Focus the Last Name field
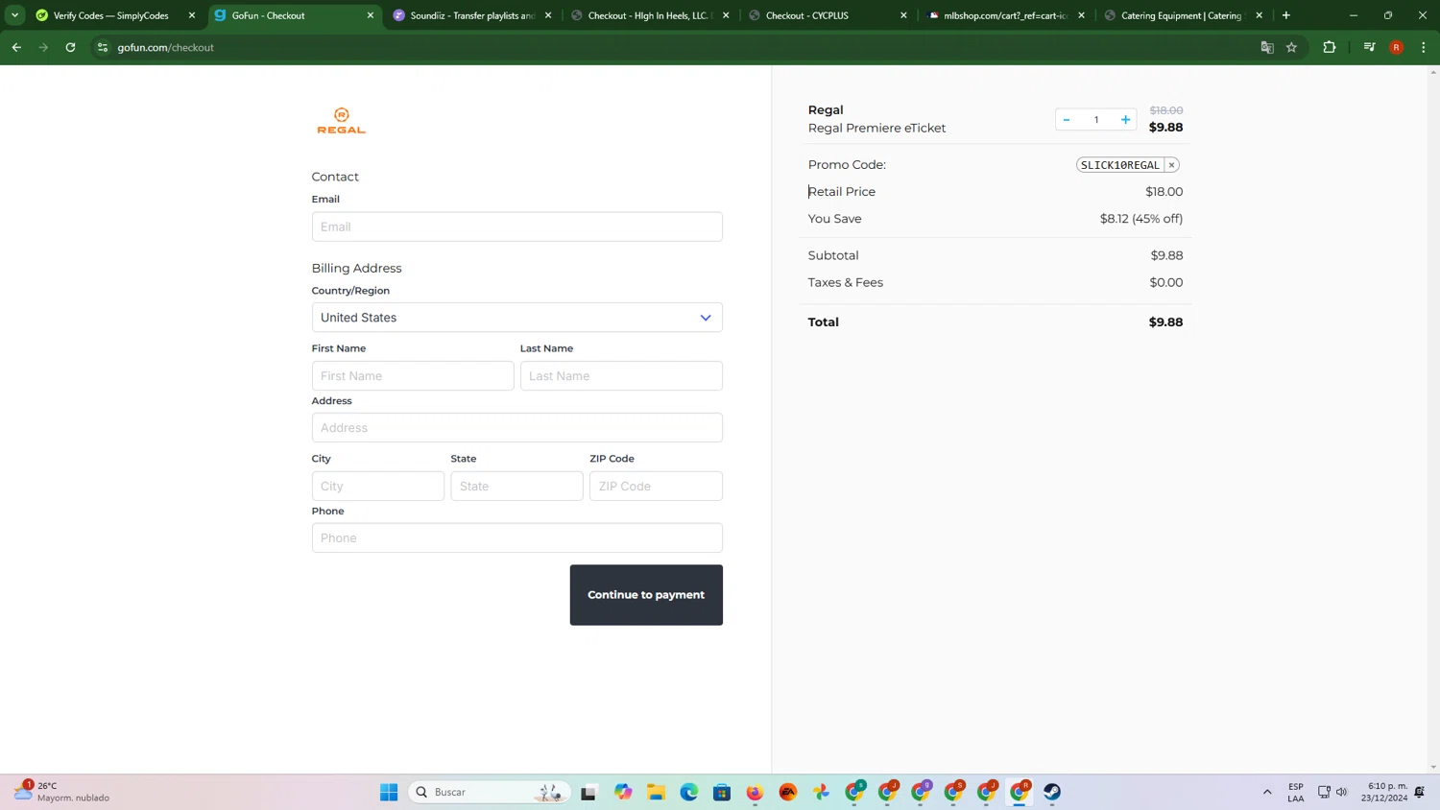Image resolution: width=1440 pixels, height=810 pixels. 621,376
